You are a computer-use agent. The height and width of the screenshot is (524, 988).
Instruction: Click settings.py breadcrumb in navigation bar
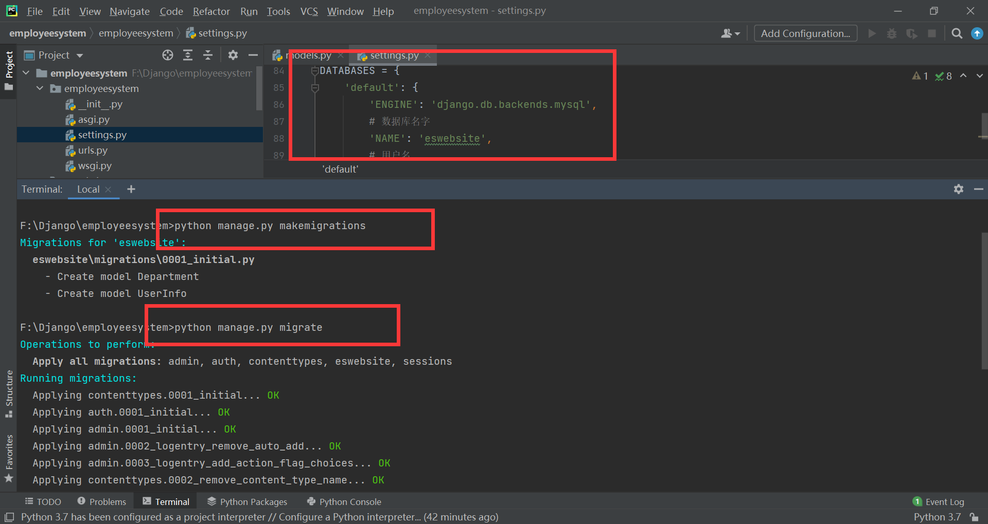pos(217,33)
